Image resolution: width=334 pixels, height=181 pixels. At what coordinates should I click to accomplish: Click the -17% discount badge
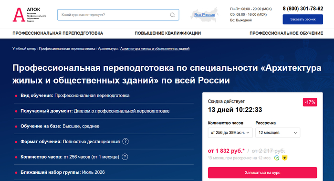pyautogui.click(x=310, y=102)
